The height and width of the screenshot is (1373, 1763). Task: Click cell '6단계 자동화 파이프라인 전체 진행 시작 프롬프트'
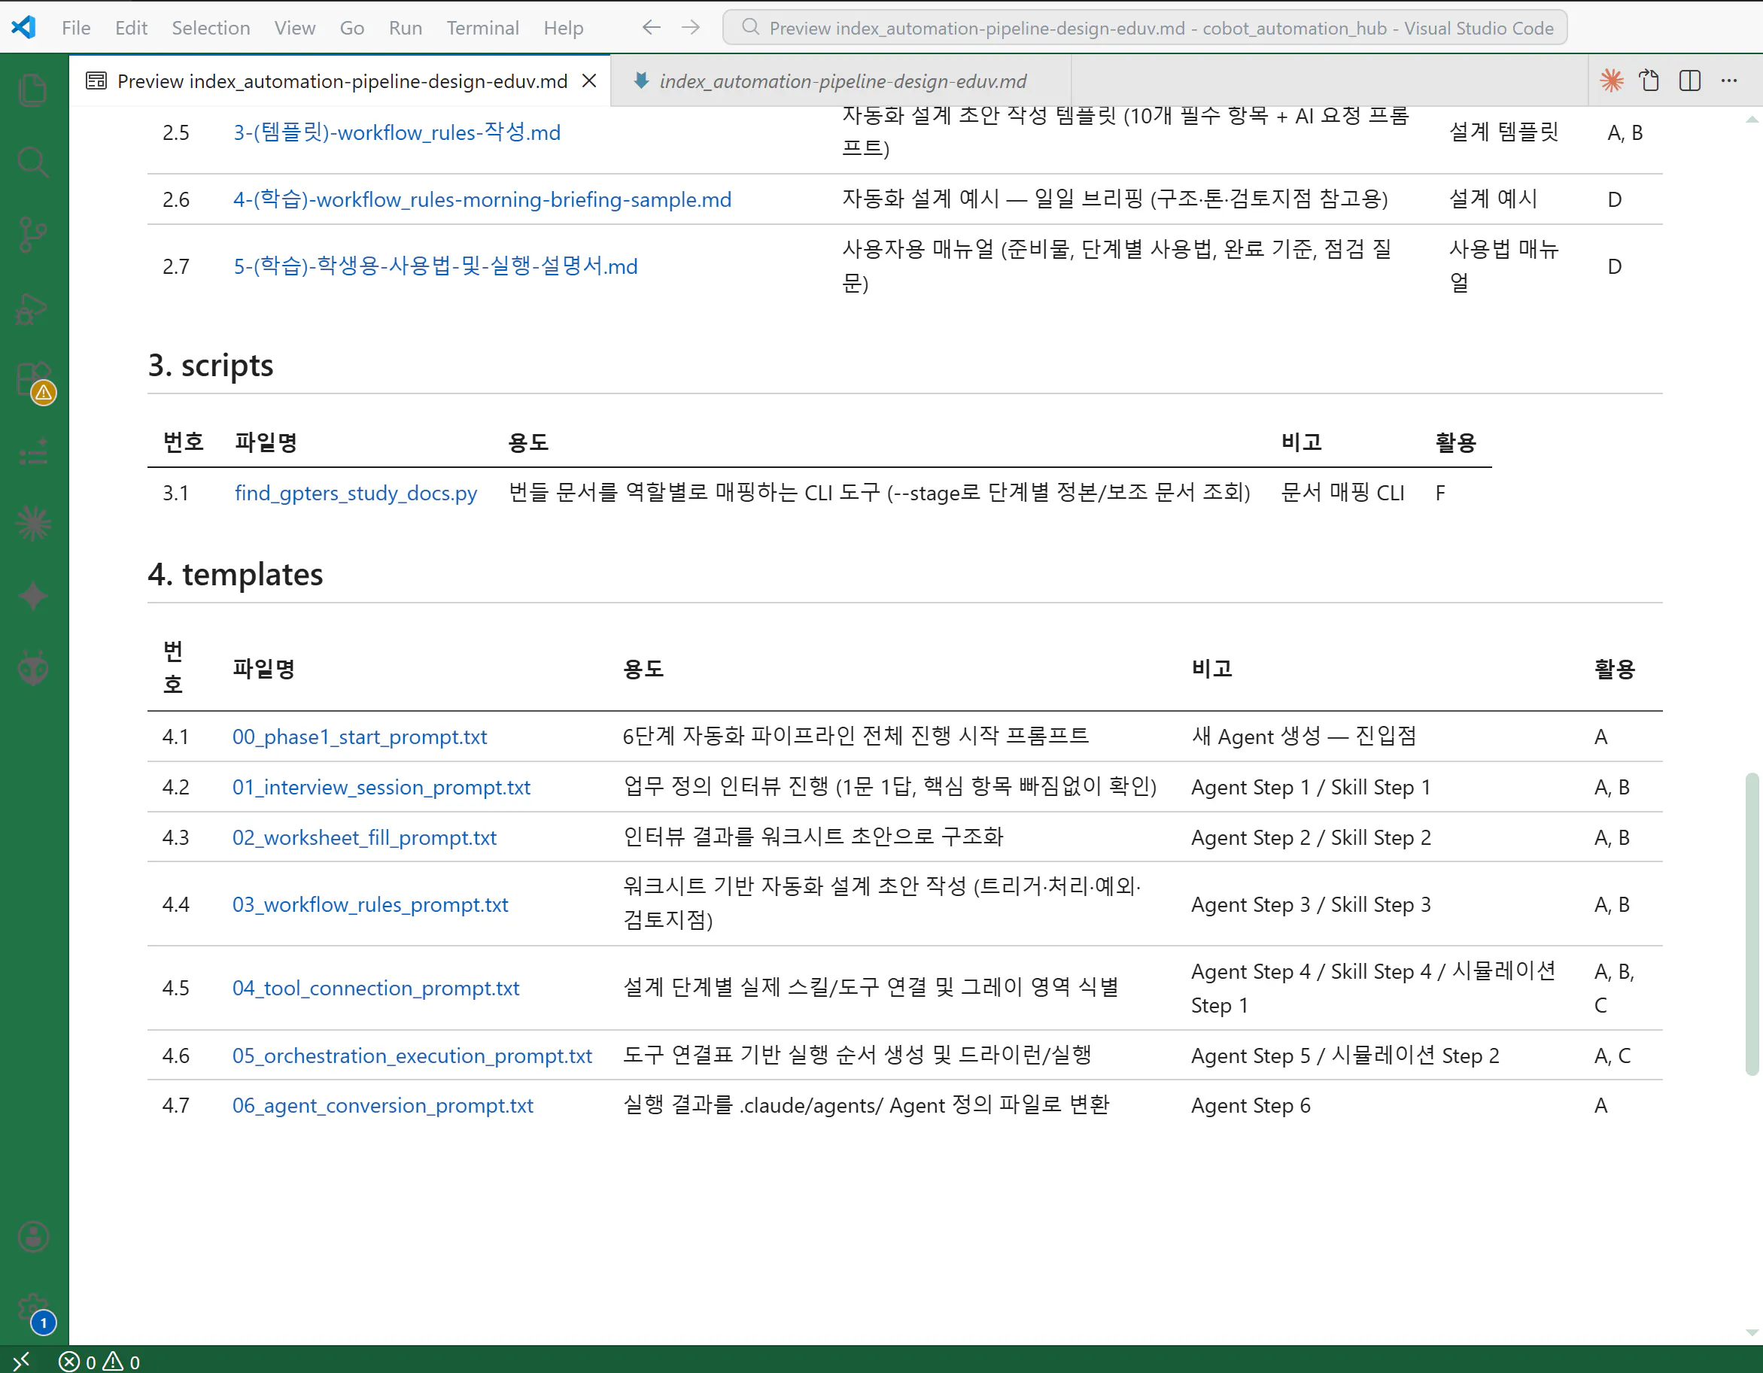coord(856,736)
